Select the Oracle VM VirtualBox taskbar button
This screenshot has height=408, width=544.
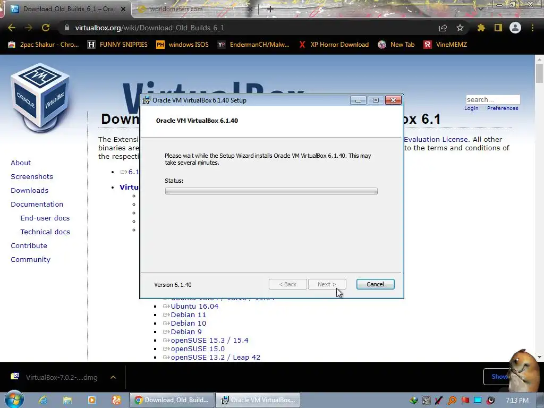point(258,400)
